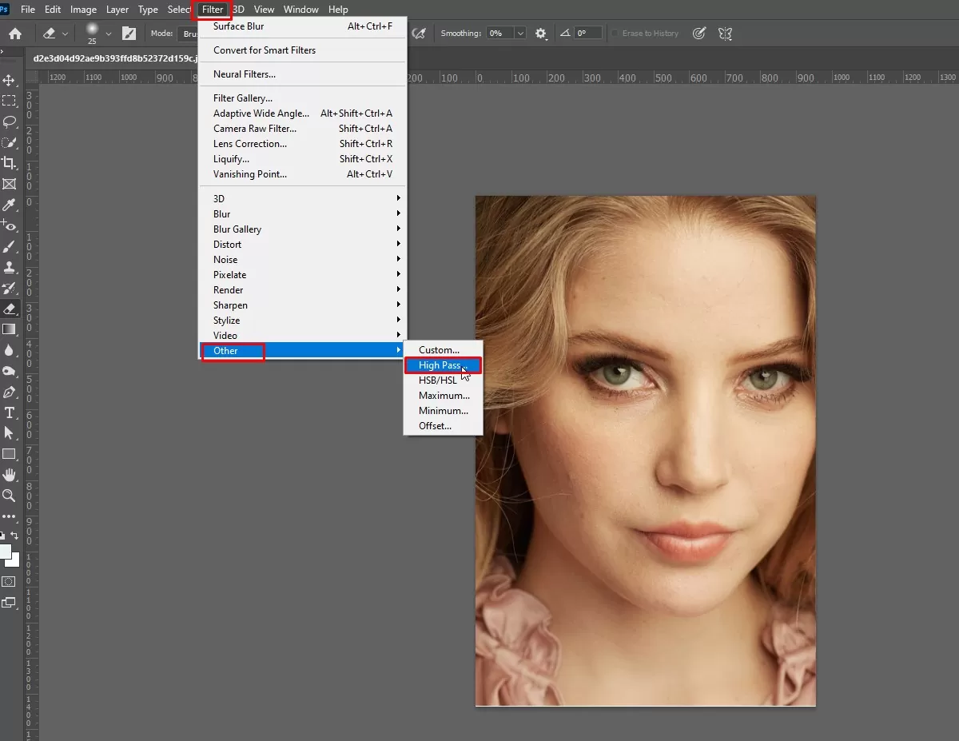Select the Blur tool droplet icon
The image size is (959, 741).
(10, 350)
